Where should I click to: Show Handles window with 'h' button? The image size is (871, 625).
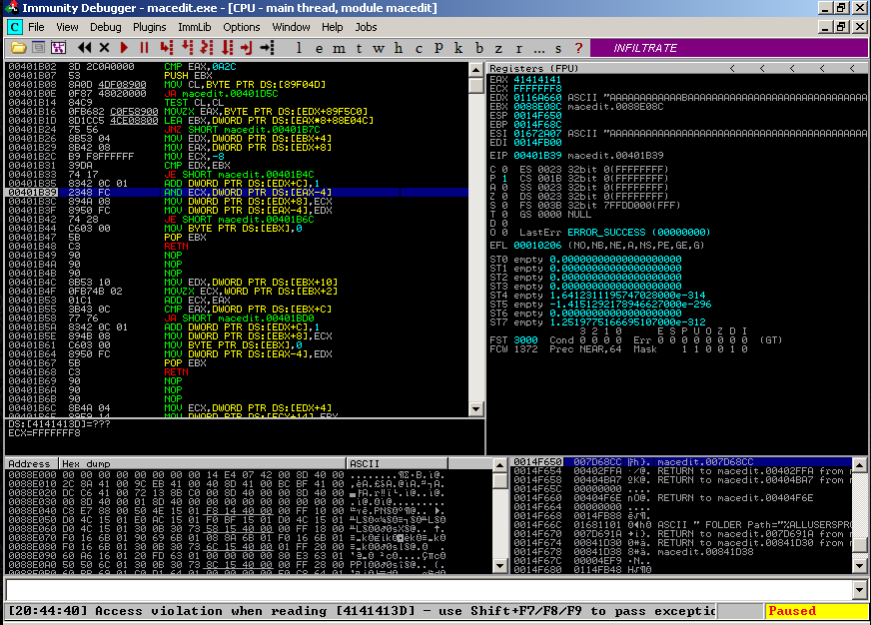(x=399, y=48)
